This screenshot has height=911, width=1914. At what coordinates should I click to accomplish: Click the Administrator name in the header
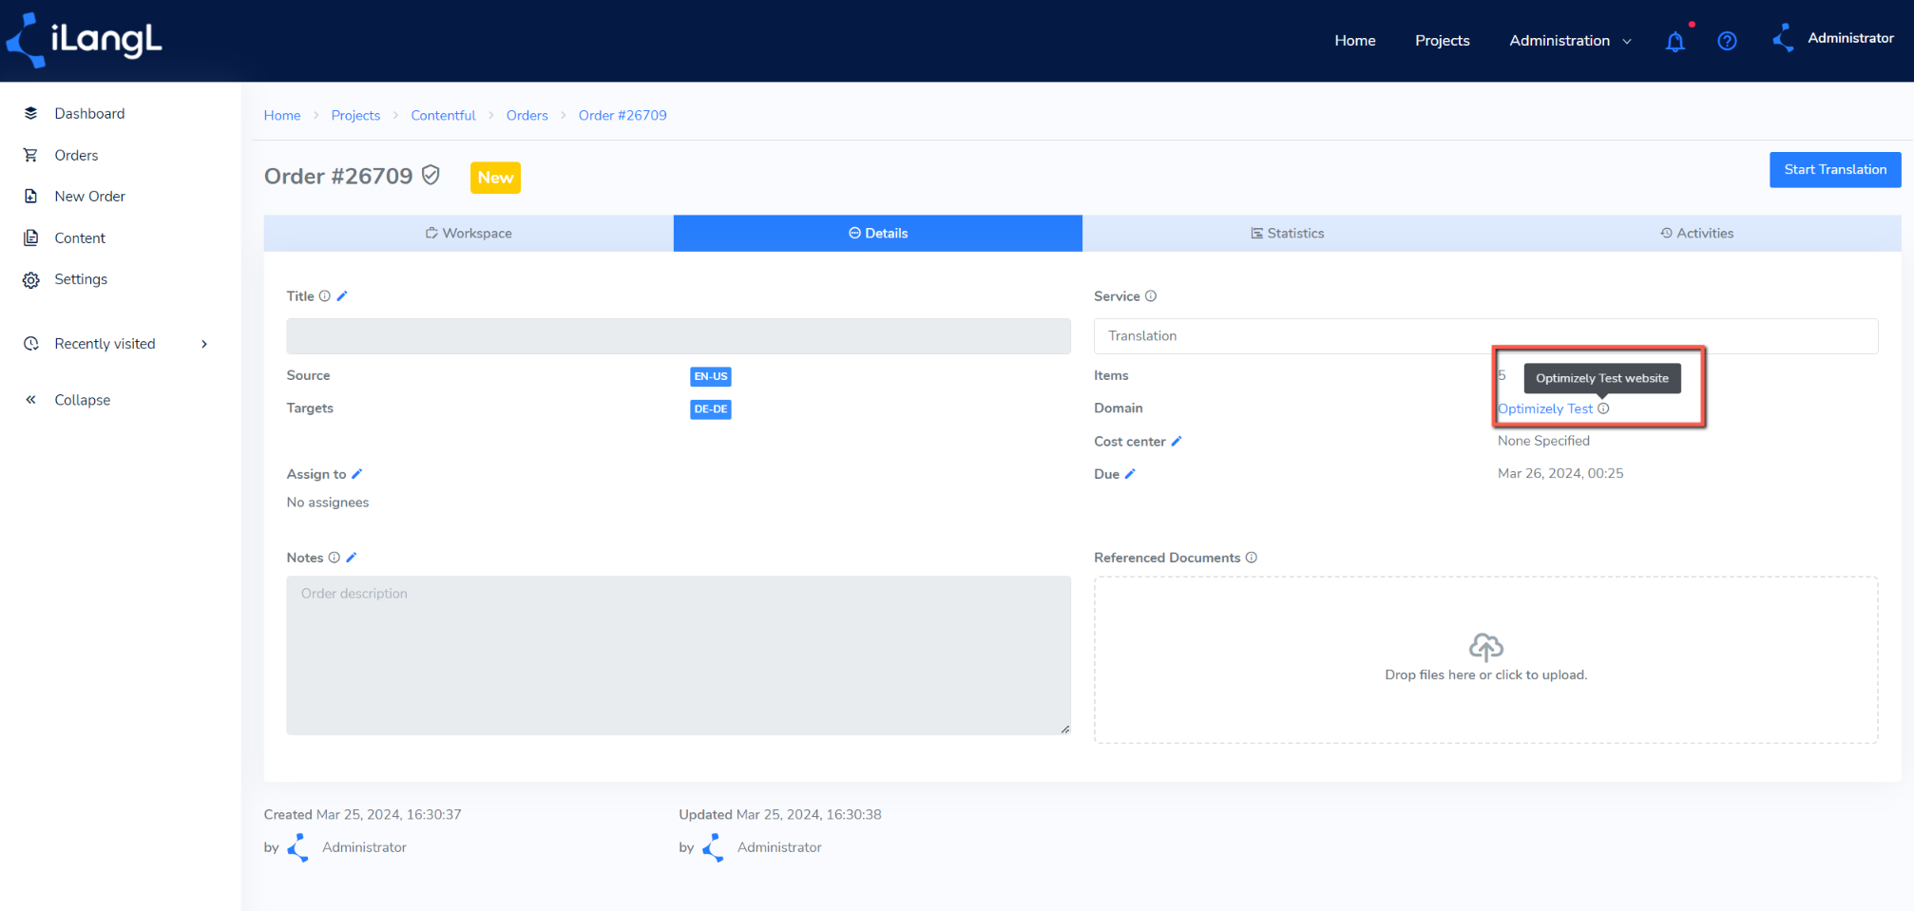click(x=1850, y=38)
